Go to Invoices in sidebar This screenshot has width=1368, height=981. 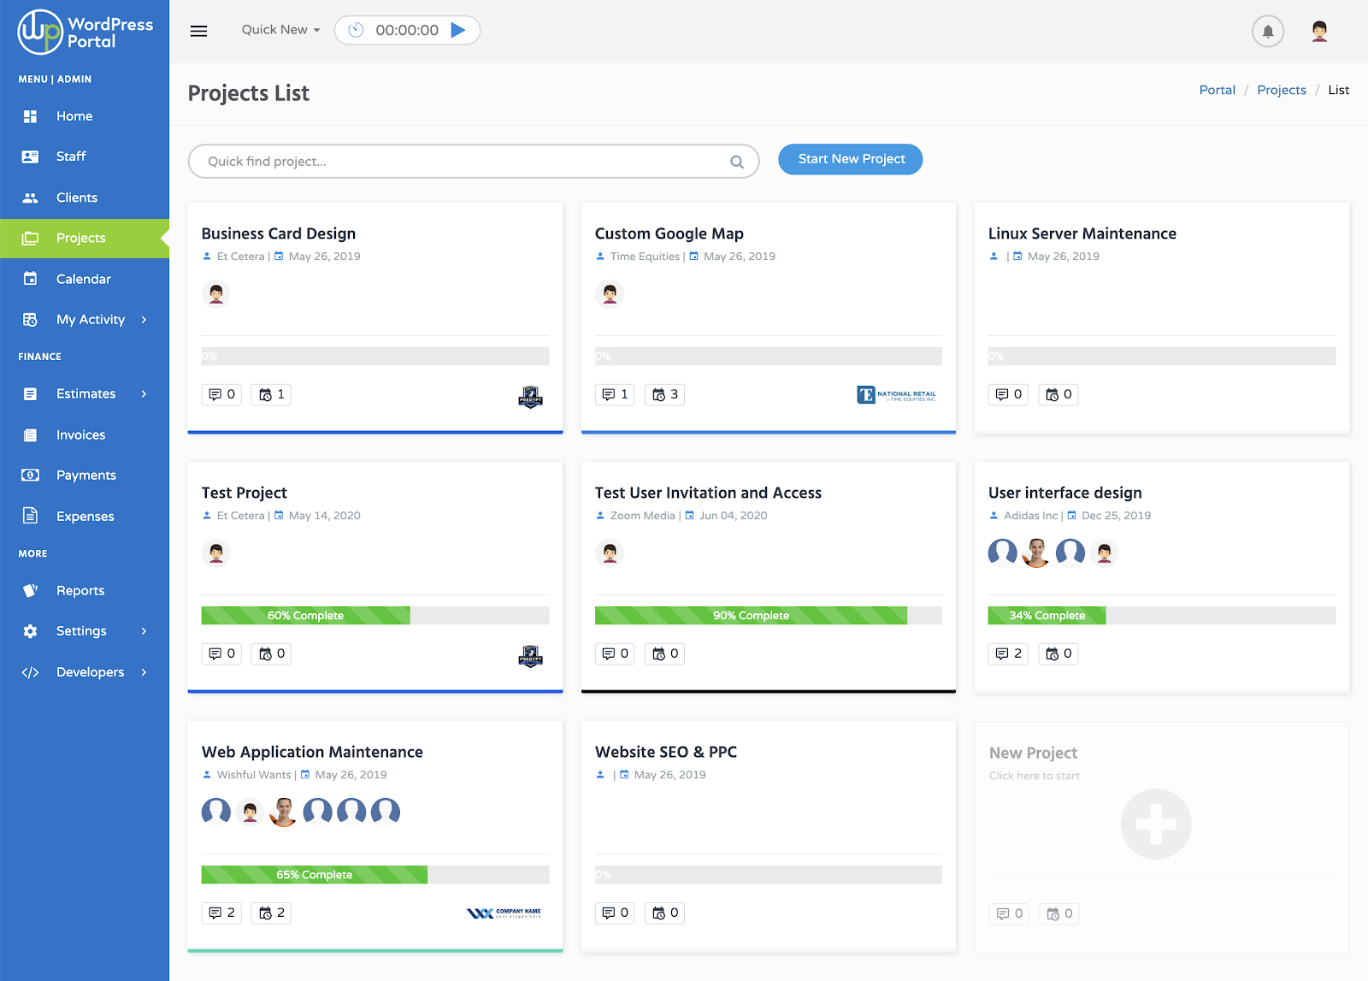tap(80, 434)
